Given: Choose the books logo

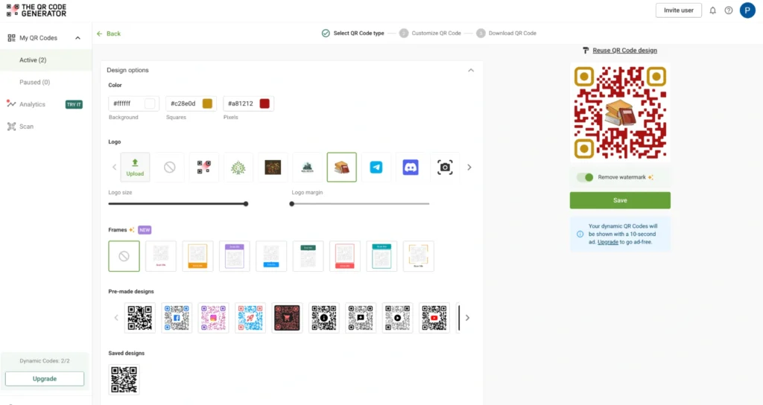Looking at the screenshot, I should [341, 168].
